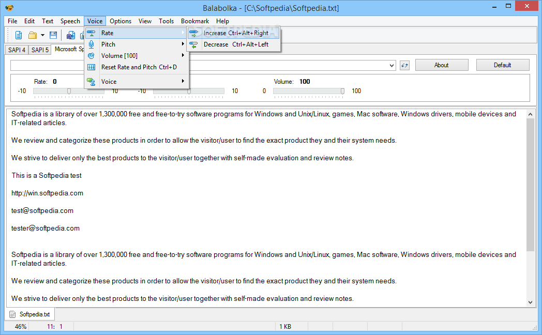The width and height of the screenshot is (542, 335).
Task: Open the Edit menu
Action: click(29, 21)
